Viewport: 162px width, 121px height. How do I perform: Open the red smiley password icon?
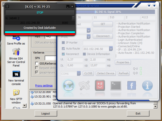(100, 85)
